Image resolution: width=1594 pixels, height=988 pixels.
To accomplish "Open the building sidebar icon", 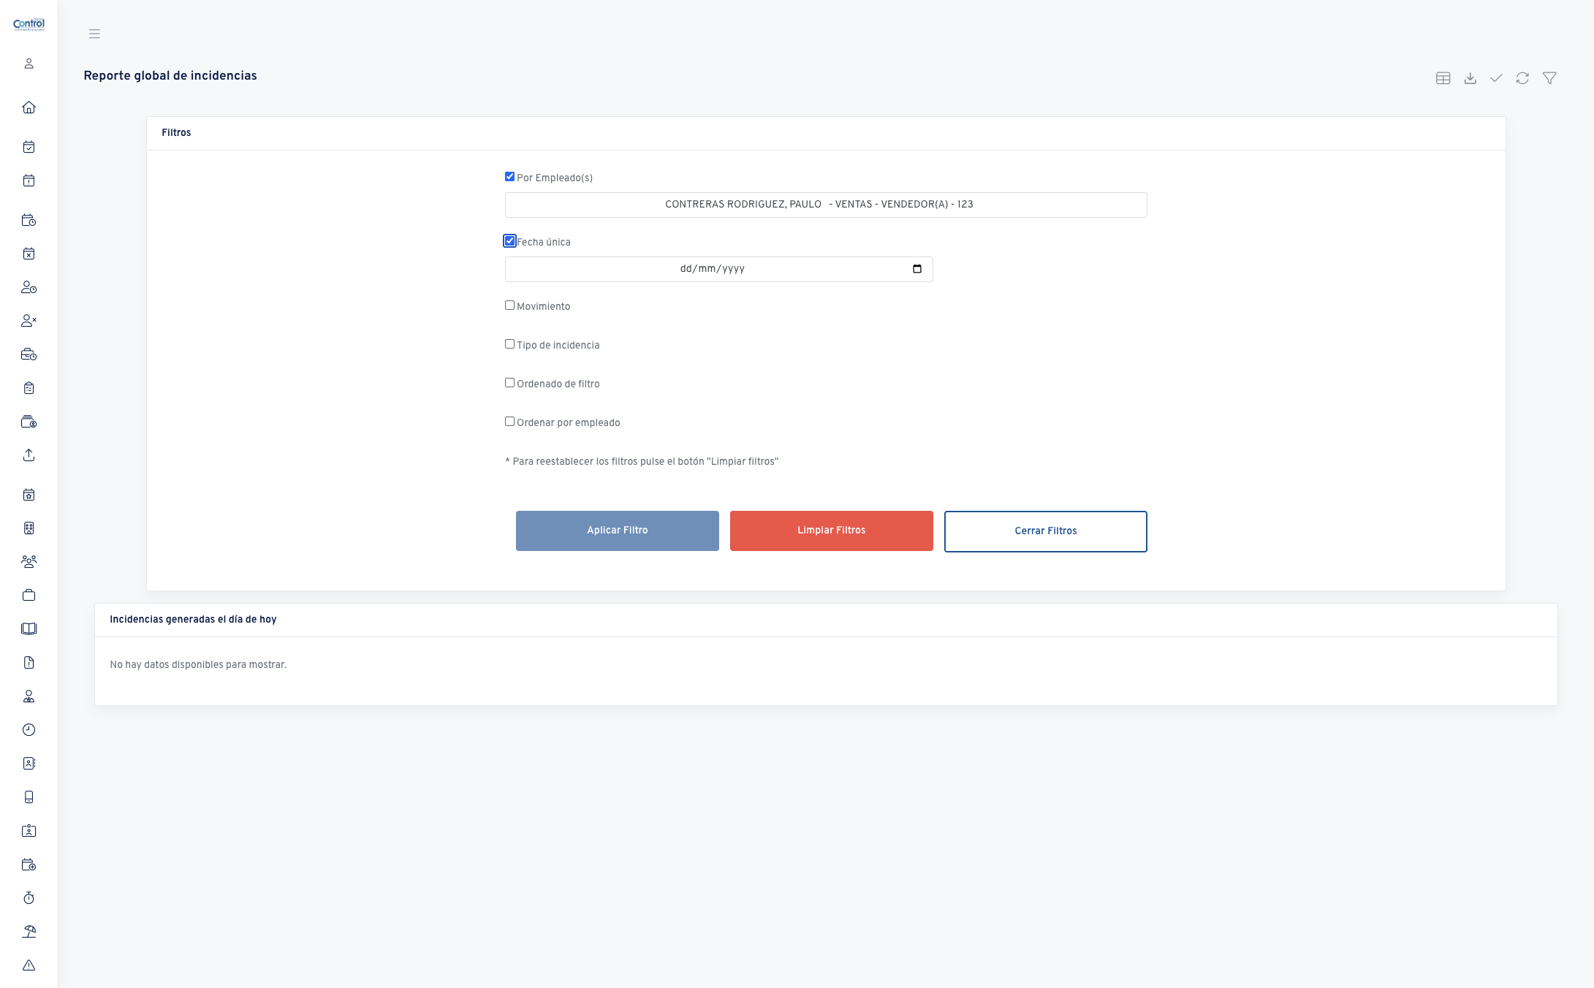I will tap(29, 528).
